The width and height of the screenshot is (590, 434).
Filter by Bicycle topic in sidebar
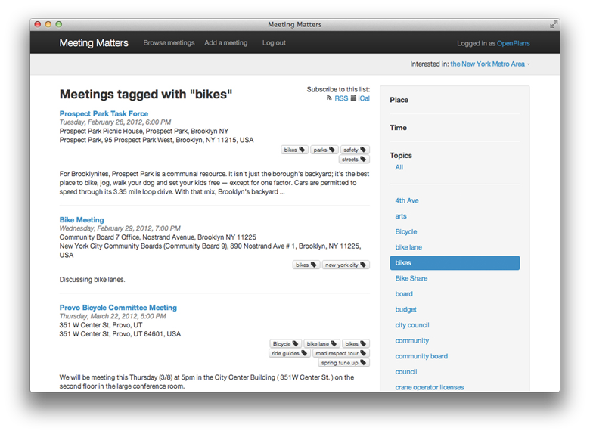(406, 231)
